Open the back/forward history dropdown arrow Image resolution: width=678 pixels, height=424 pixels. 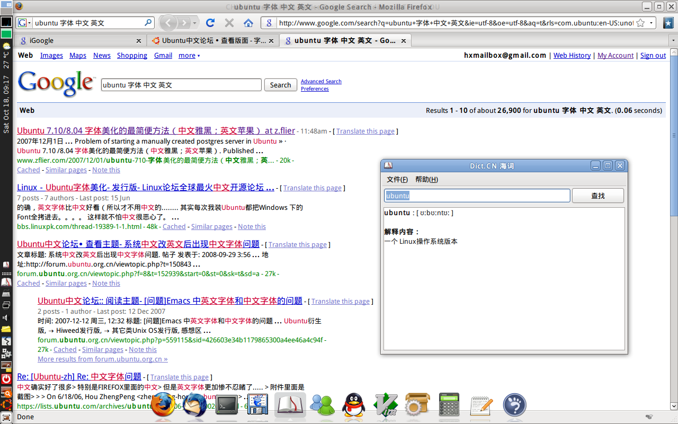[x=195, y=23]
